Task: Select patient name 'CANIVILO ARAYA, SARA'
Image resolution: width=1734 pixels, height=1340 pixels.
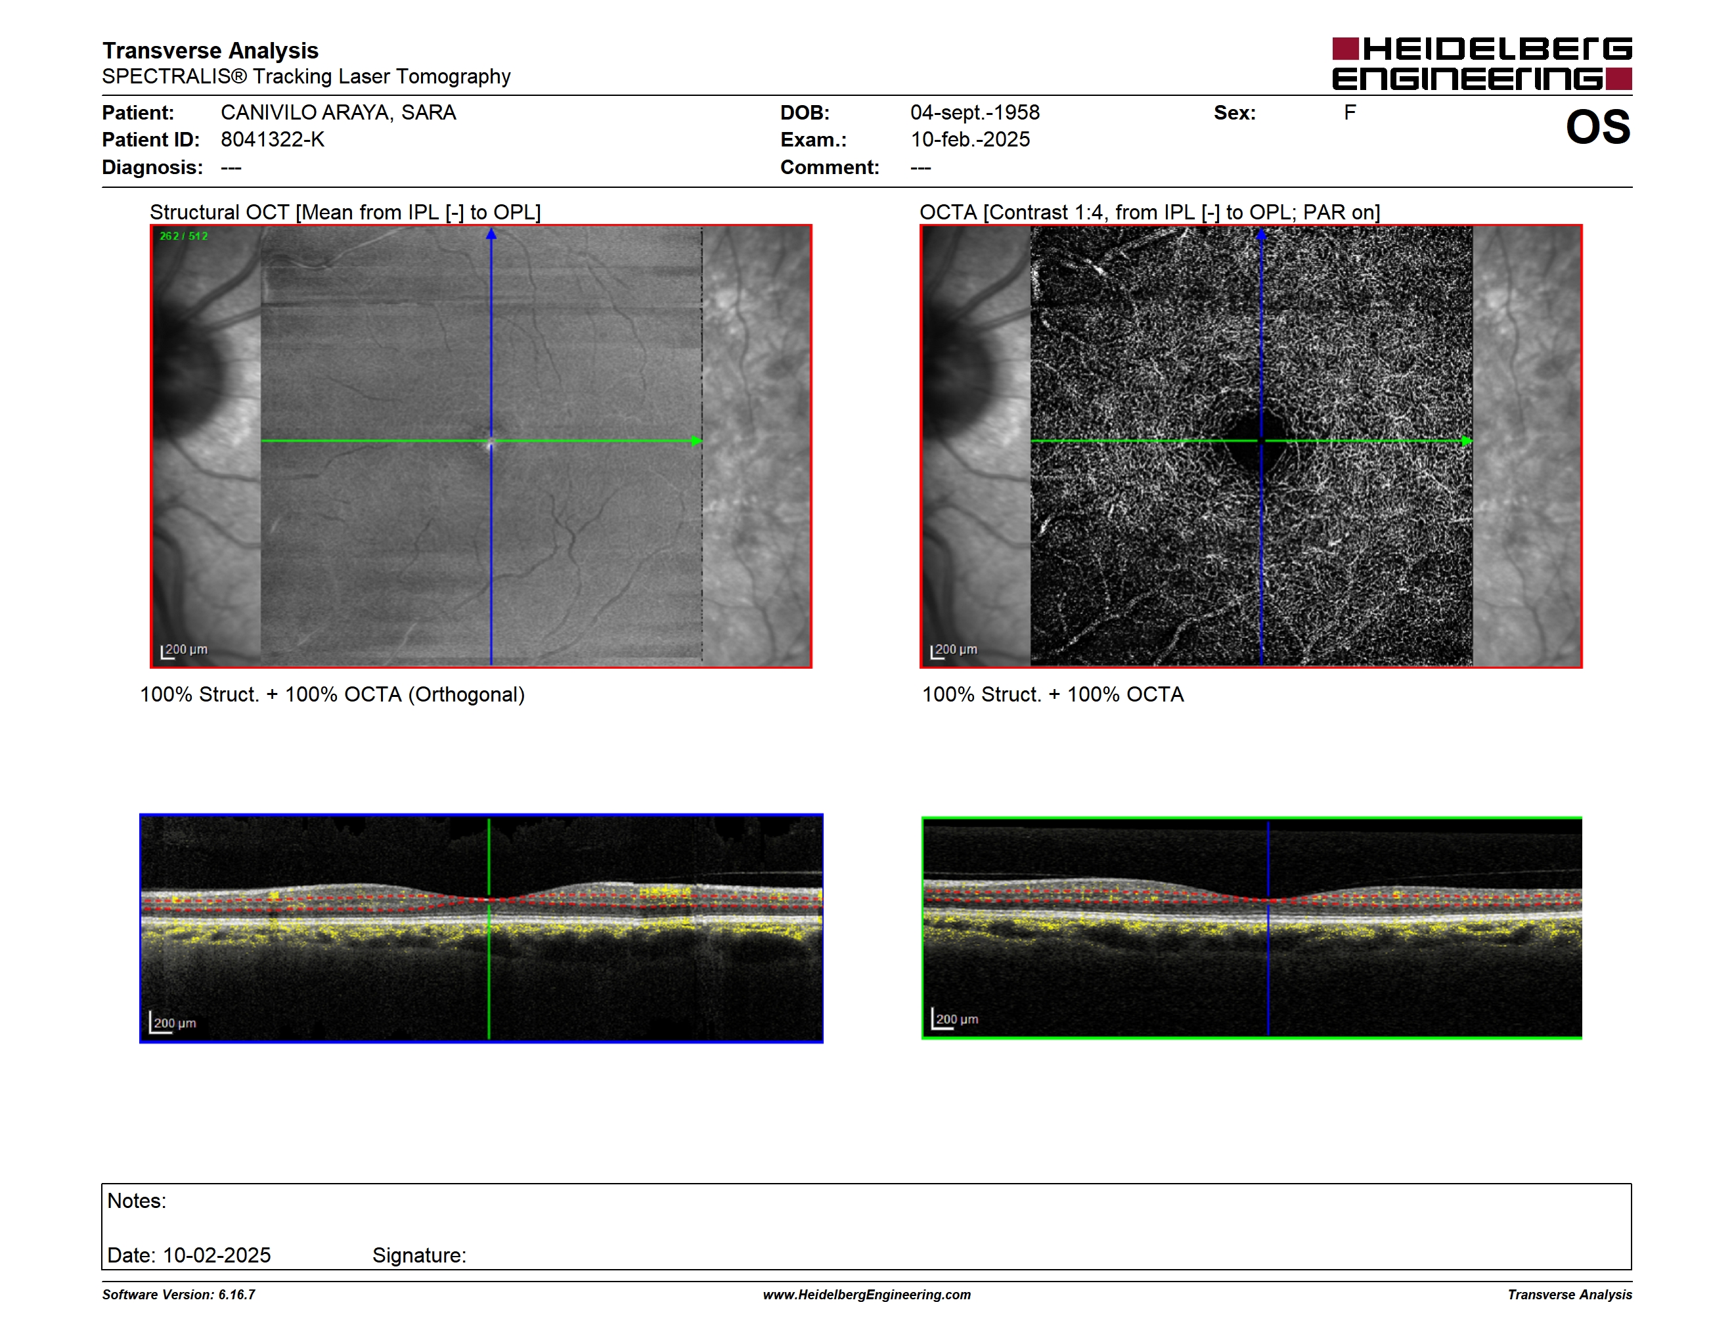Action: point(338,113)
